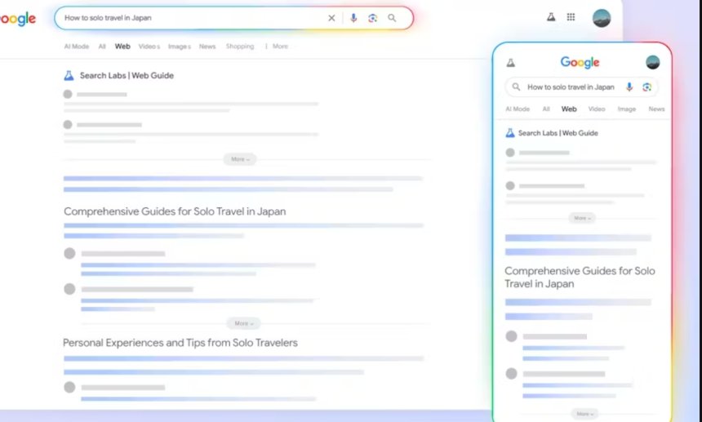Screen dimensions: 702x422
Task: Click 'Comprehensive Guides for Solo Travel in Japan' on desktop
Action: click(x=175, y=211)
